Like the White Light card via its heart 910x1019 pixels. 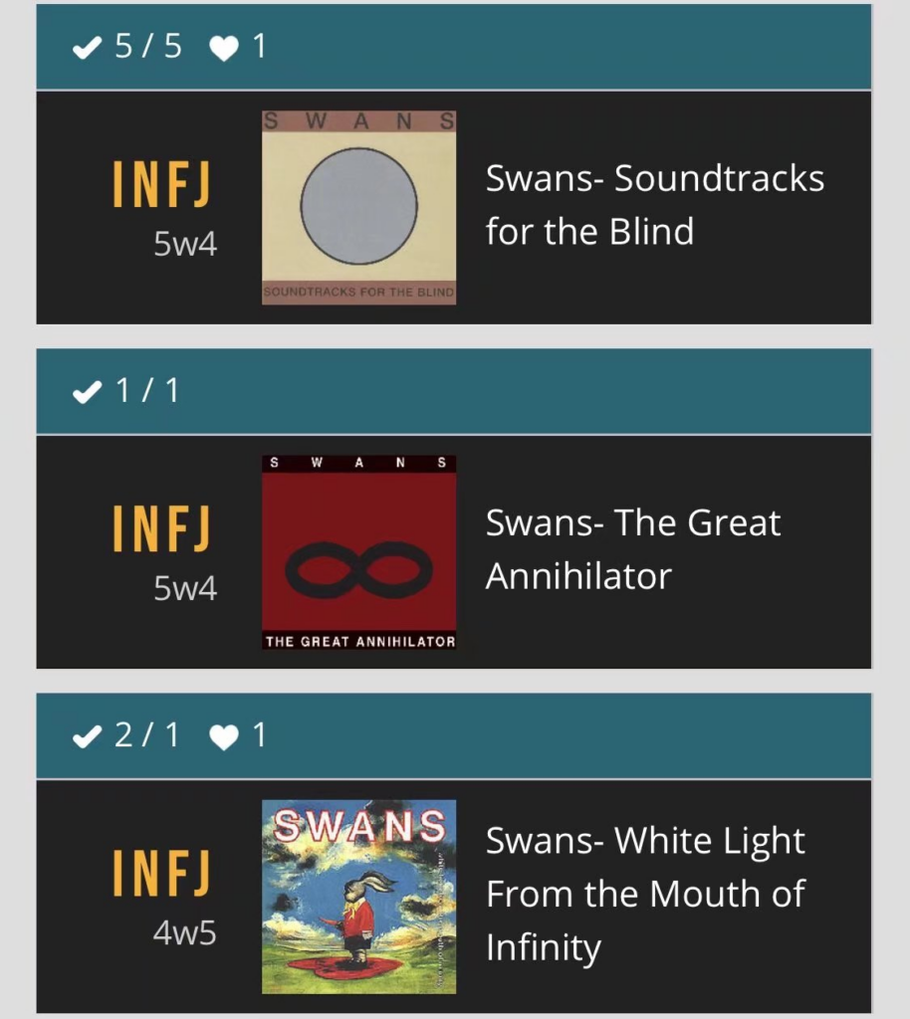(x=224, y=737)
